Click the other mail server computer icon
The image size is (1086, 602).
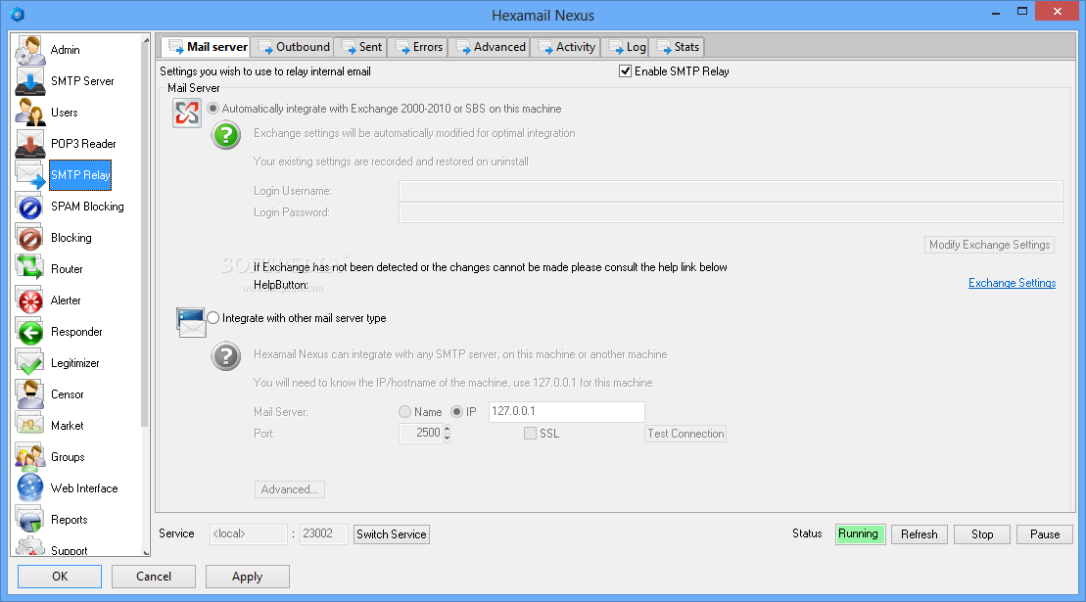(x=190, y=322)
